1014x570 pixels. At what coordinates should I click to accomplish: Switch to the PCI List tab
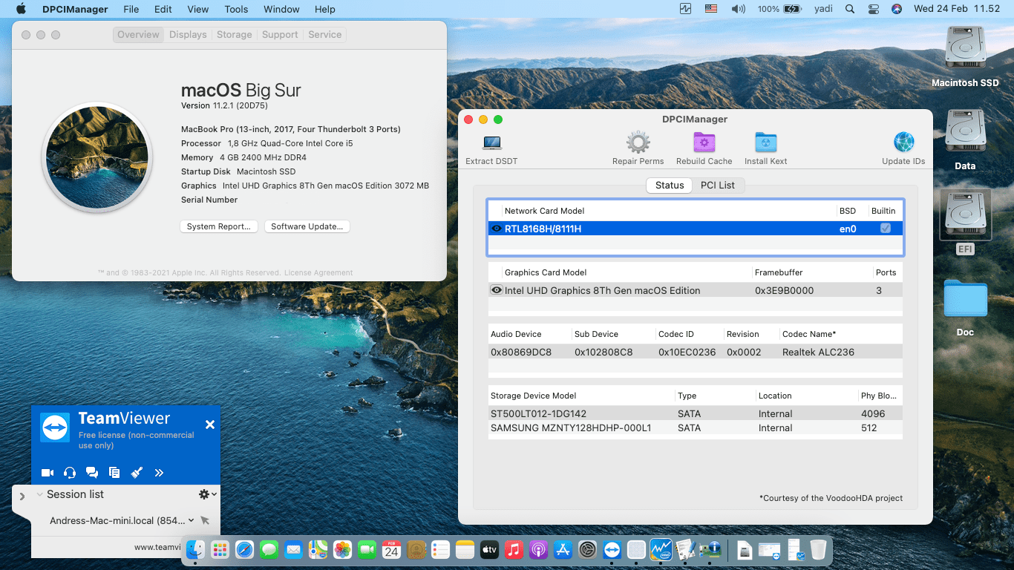coord(717,185)
